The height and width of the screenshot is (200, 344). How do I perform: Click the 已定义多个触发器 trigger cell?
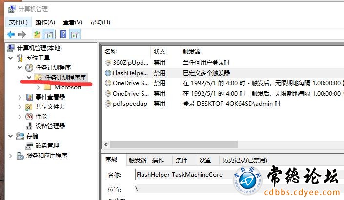click(x=206, y=73)
